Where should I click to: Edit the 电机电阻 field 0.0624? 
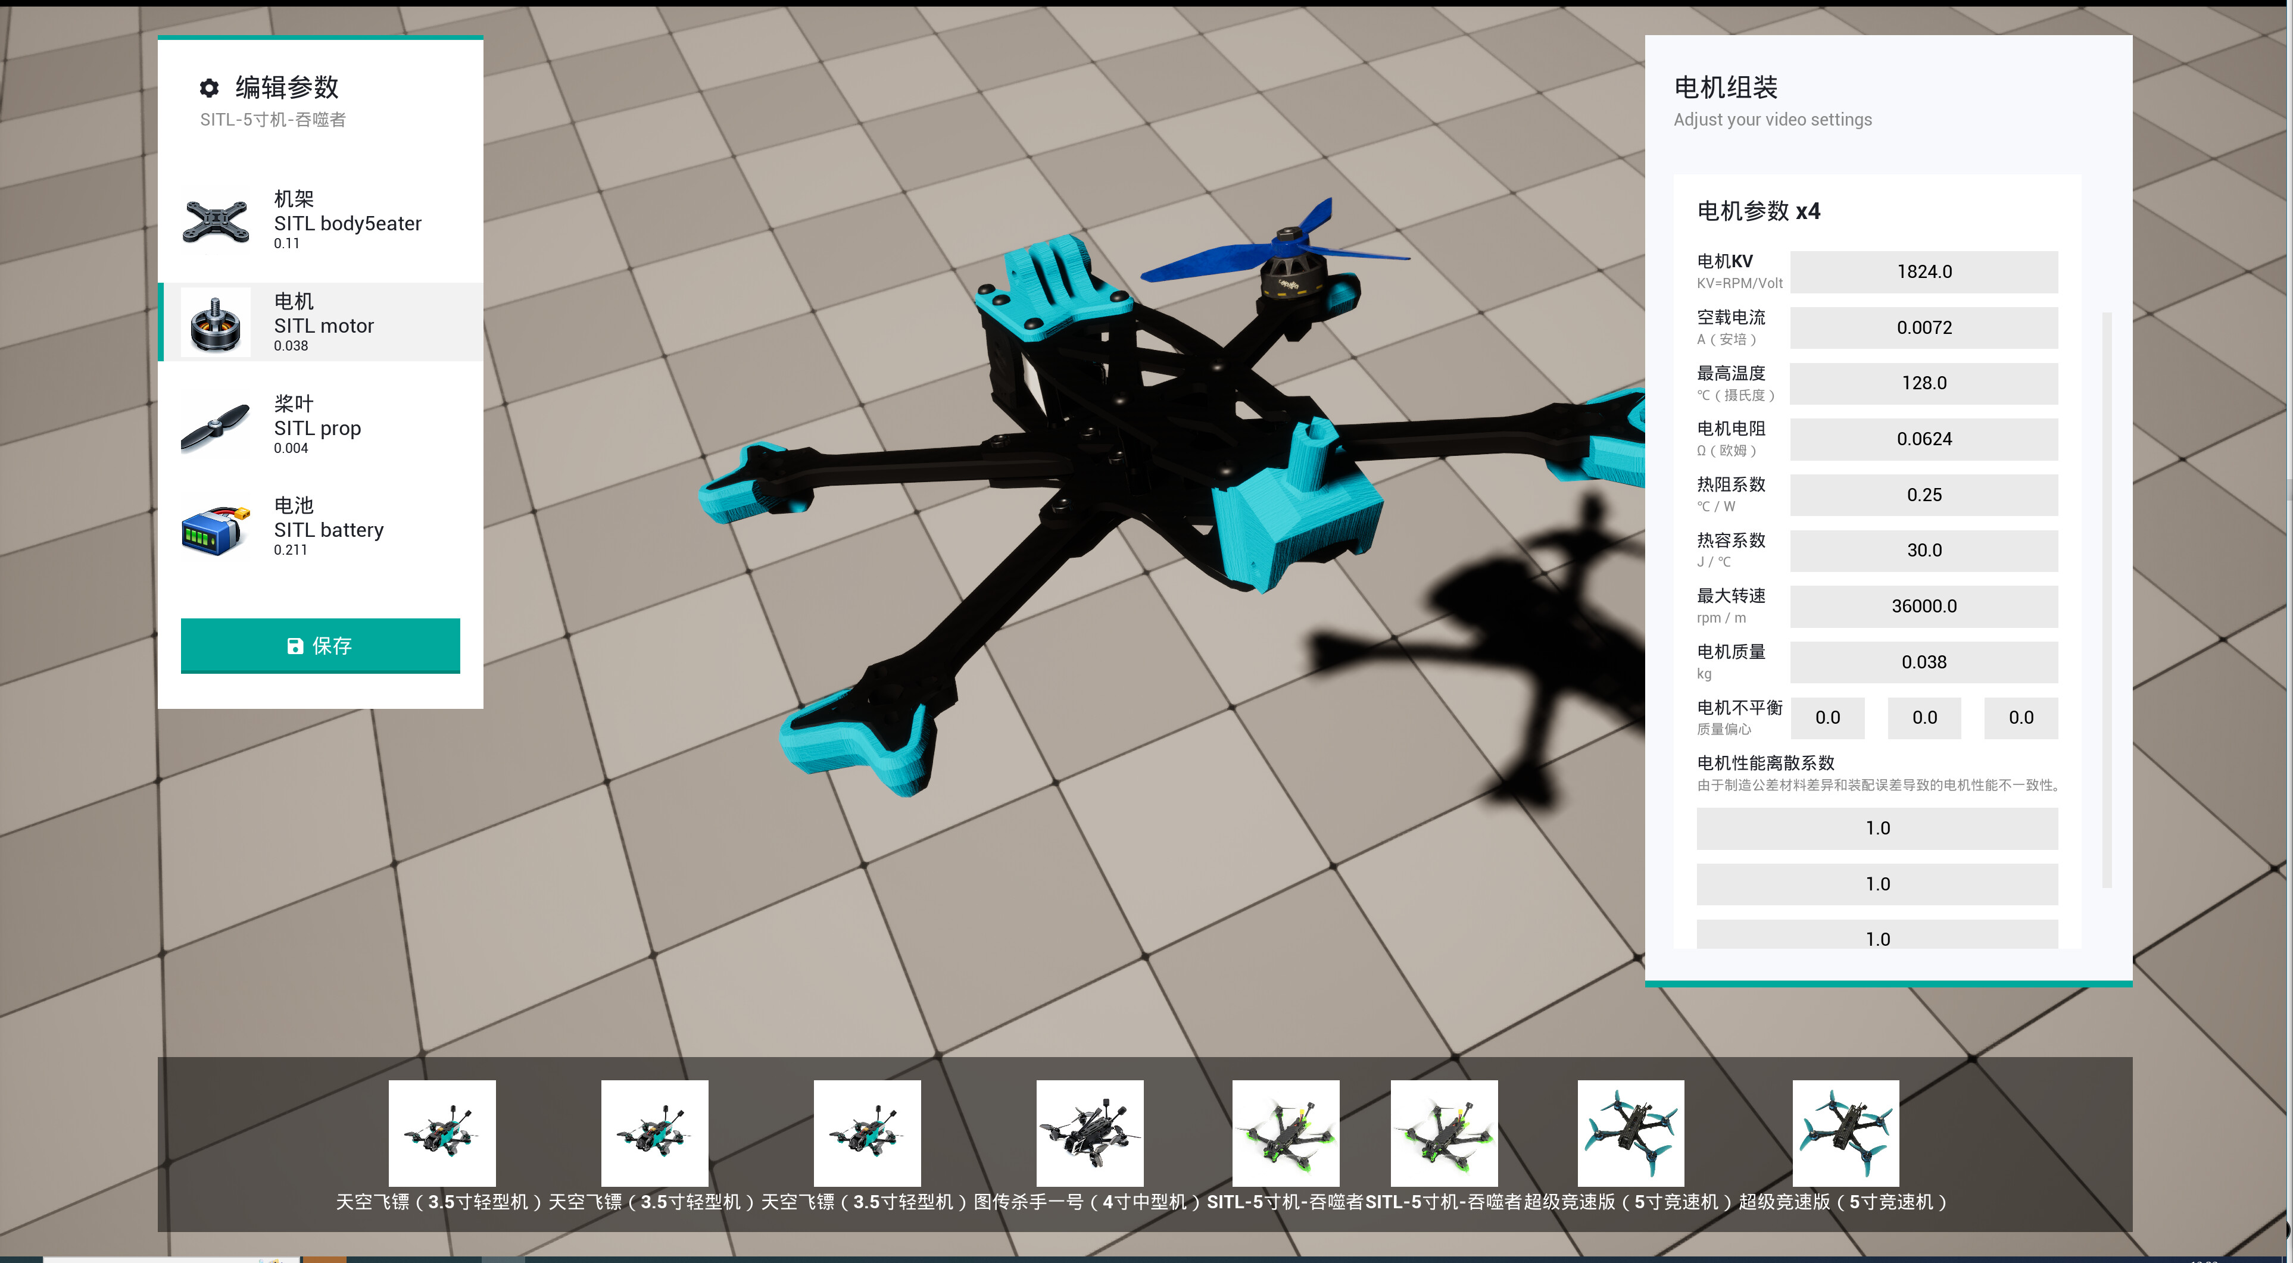pyautogui.click(x=1924, y=439)
